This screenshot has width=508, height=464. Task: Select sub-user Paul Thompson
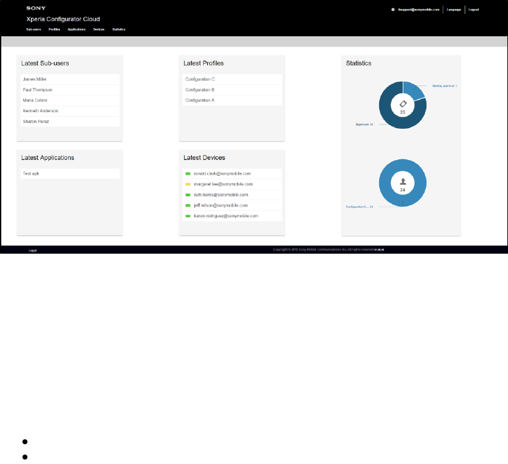click(x=69, y=90)
